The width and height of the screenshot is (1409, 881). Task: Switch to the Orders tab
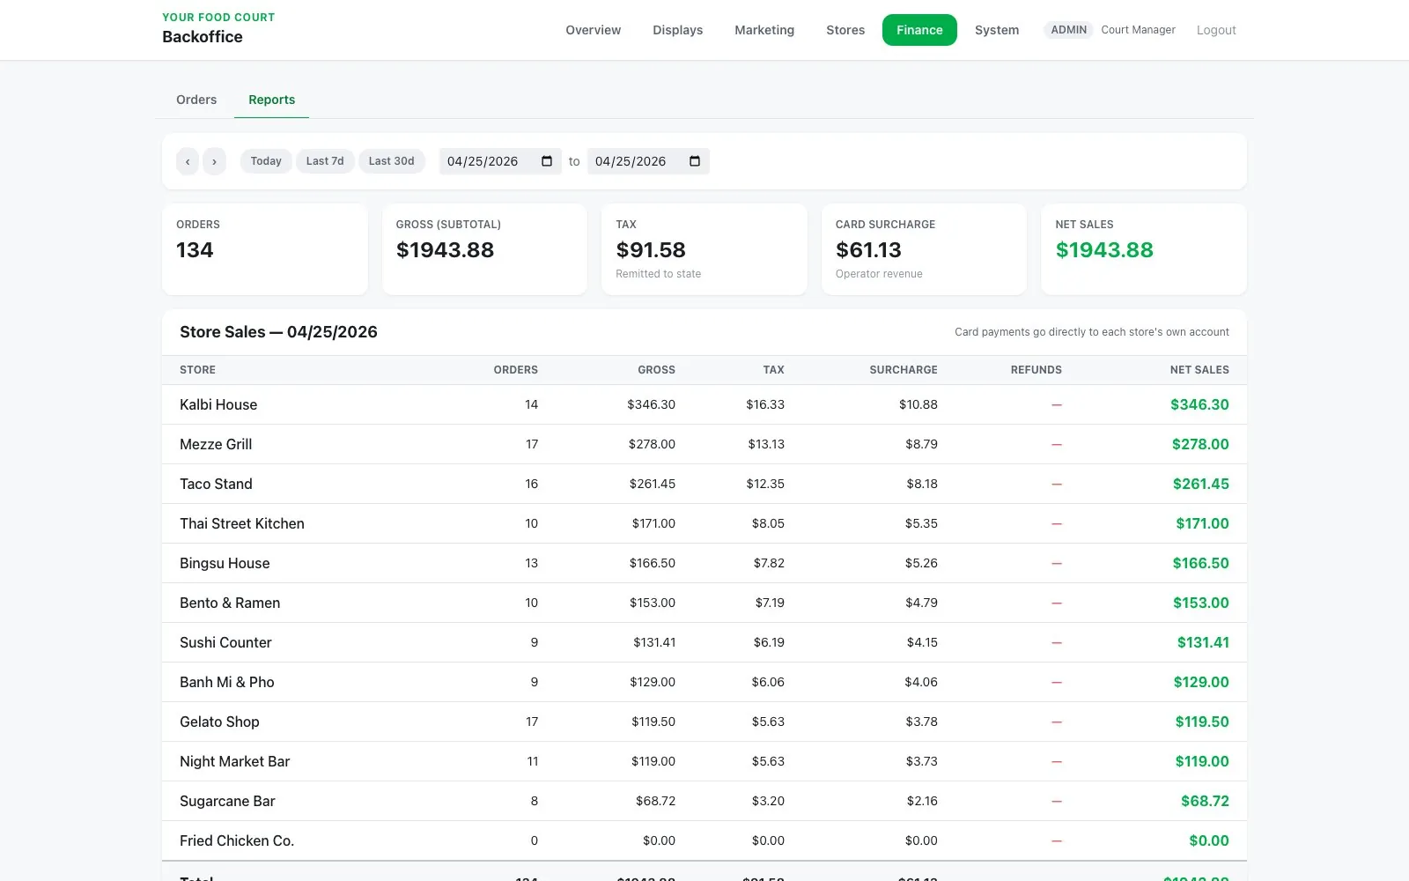tap(196, 100)
